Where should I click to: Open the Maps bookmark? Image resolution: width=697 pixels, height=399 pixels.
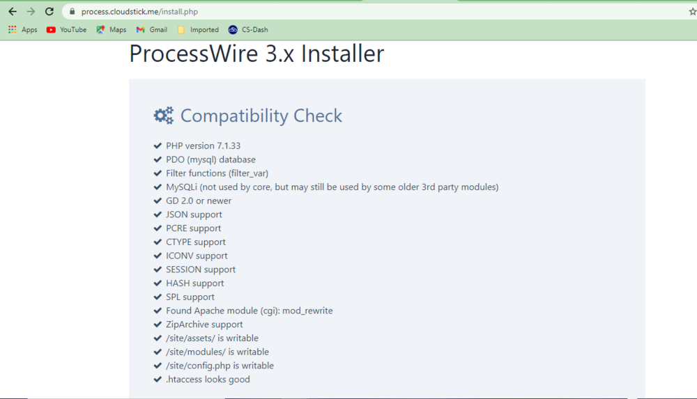pyautogui.click(x=112, y=30)
